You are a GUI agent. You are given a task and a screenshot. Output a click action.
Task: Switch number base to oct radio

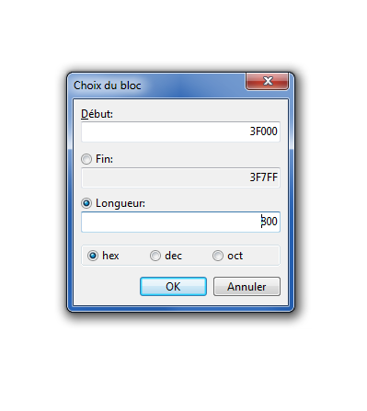pos(218,256)
